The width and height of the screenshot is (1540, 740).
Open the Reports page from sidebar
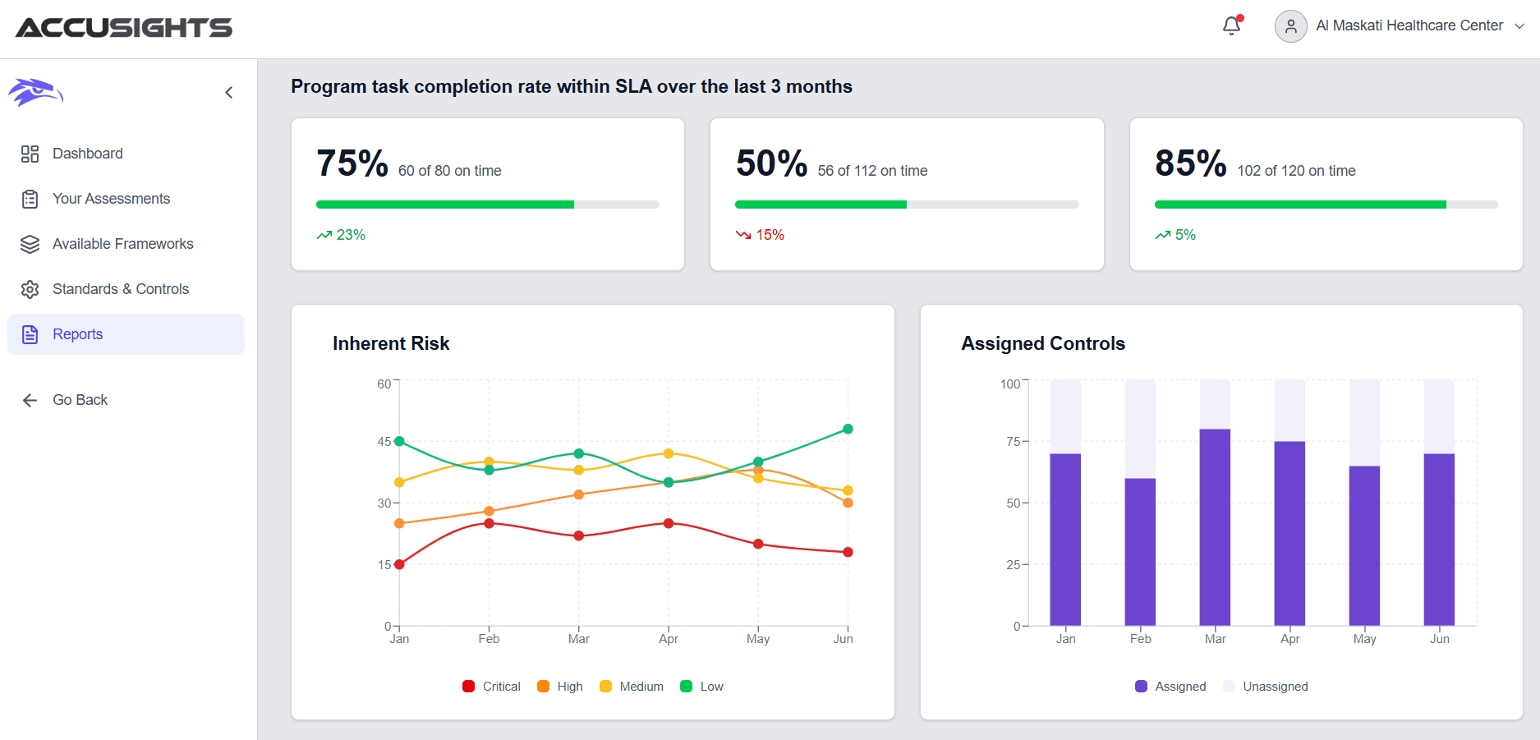77,334
